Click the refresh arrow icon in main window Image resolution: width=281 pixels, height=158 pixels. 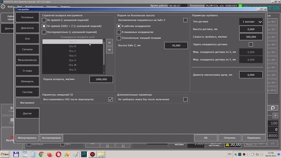pos(273,108)
